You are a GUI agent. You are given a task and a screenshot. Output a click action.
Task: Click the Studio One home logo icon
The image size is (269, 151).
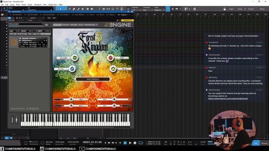click(x=224, y=9)
